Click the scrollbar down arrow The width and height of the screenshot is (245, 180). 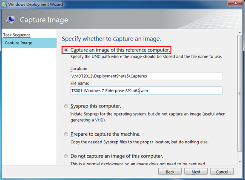pyautogui.click(x=240, y=162)
